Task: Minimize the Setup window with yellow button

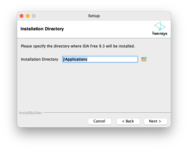Action: pyautogui.click(x=28, y=16)
